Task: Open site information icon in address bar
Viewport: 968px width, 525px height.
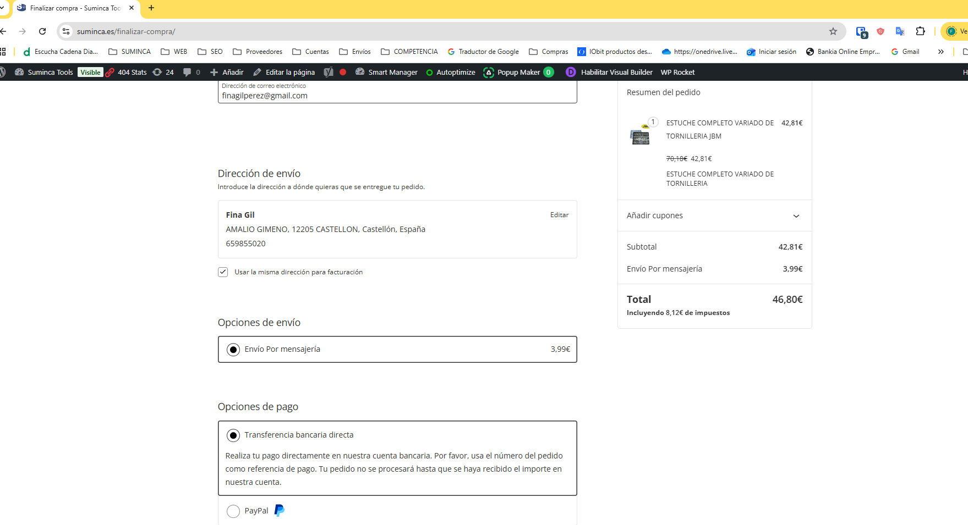Action: (66, 31)
